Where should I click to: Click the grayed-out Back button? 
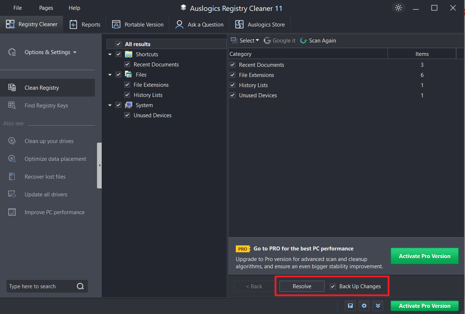254,286
